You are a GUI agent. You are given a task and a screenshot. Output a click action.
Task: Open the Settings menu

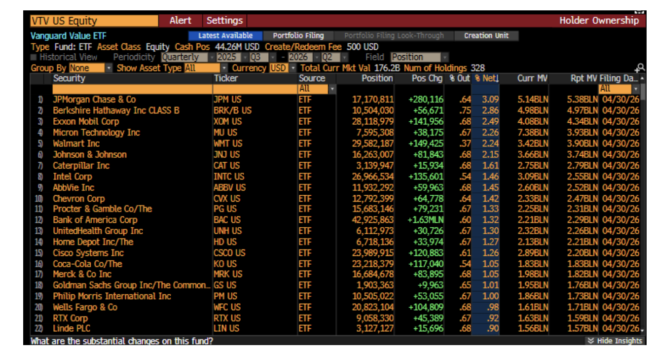pos(224,21)
